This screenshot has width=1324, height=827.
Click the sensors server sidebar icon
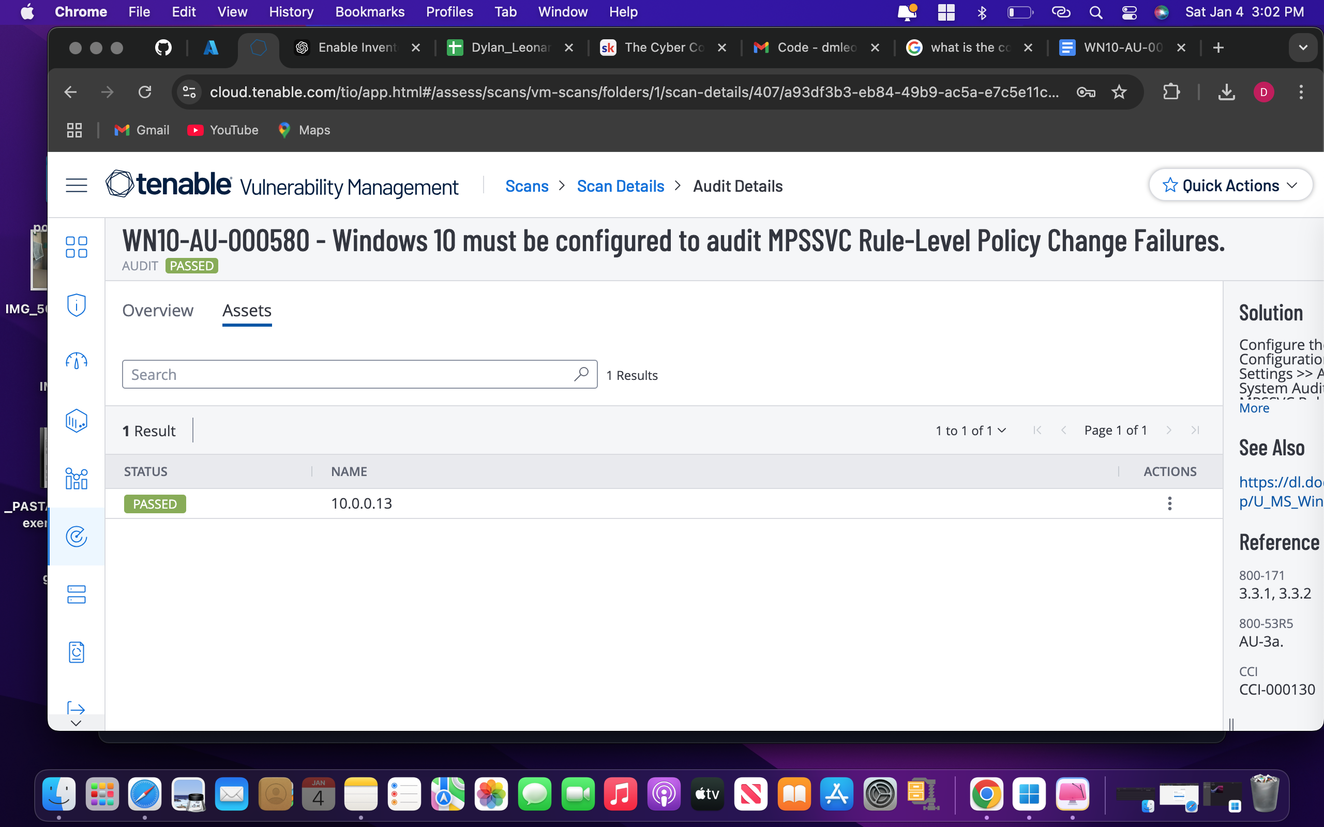pyautogui.click(x=76, y=594)
